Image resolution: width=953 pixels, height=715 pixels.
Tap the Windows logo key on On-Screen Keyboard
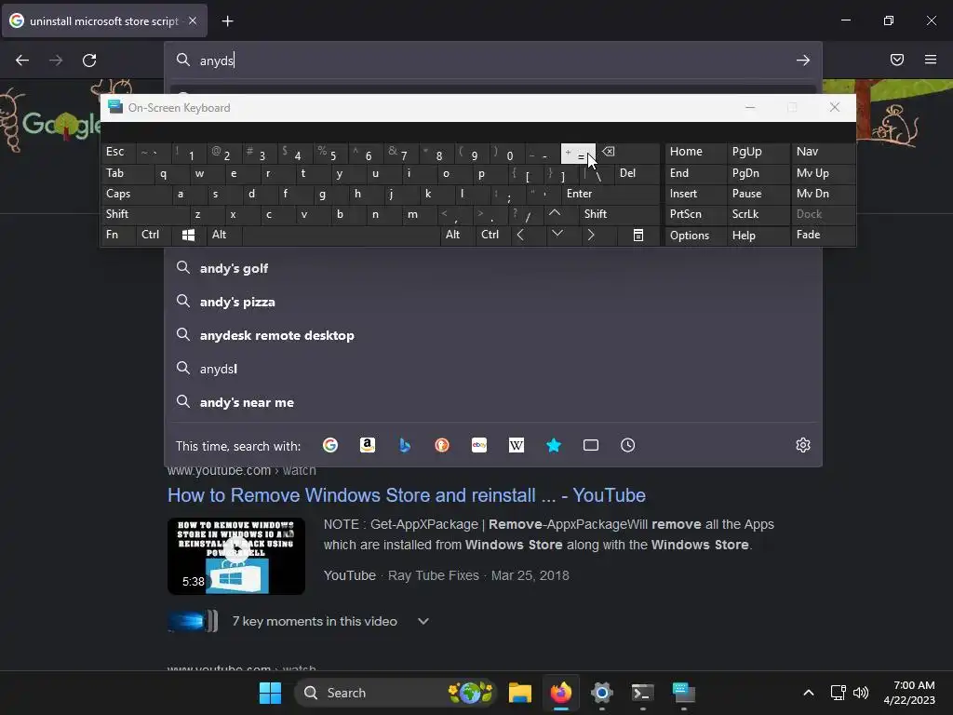[x=188, y=235]
